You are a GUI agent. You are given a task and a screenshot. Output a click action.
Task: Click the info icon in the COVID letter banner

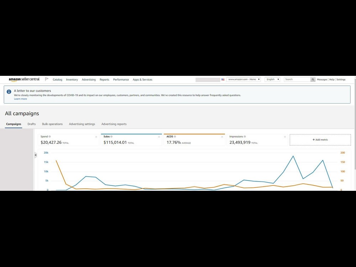click(9, 92)
